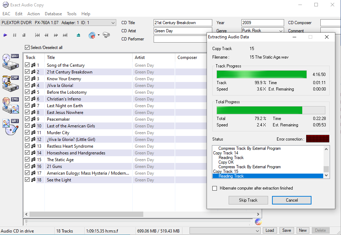Click the Year 2009 field
Viewport: 341px width, 235px height.
pyautogui.click(x=262, y=23)
